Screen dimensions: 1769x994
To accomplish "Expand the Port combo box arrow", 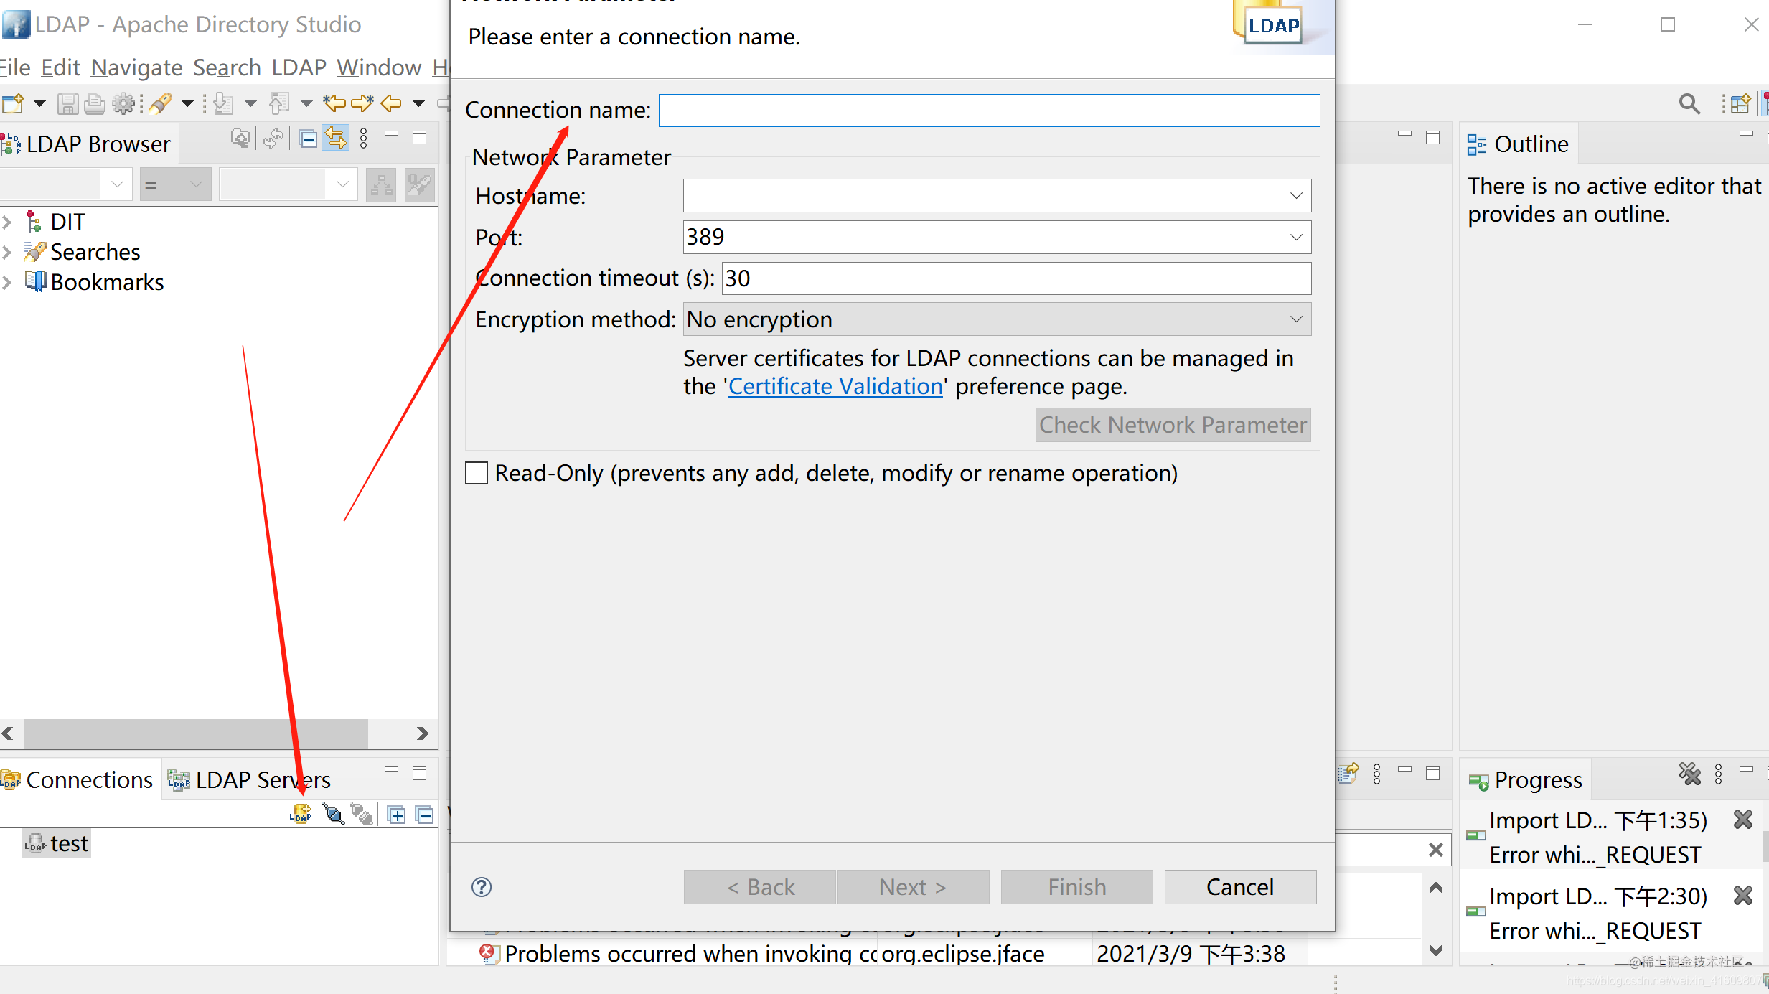I will (1296, 237).
